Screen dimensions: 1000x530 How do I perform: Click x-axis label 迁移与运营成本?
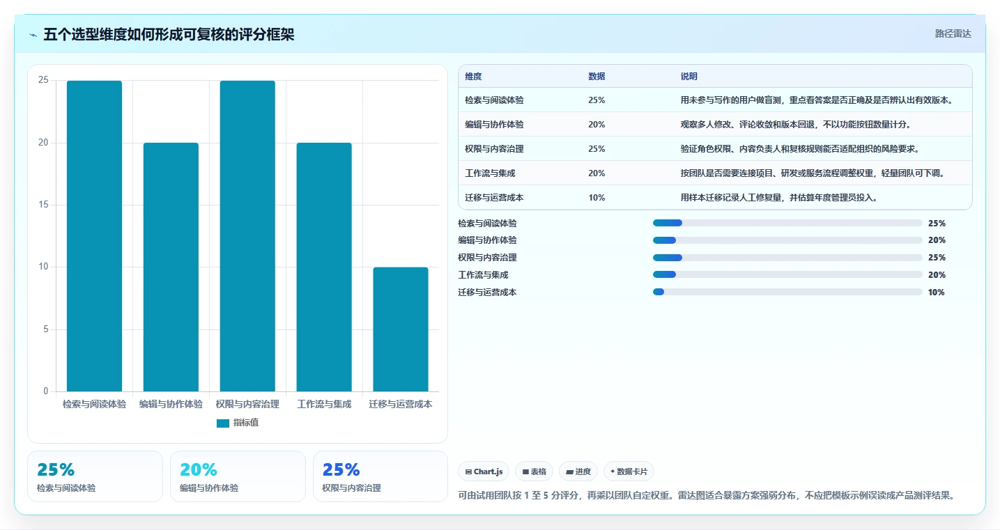(401, 404)
